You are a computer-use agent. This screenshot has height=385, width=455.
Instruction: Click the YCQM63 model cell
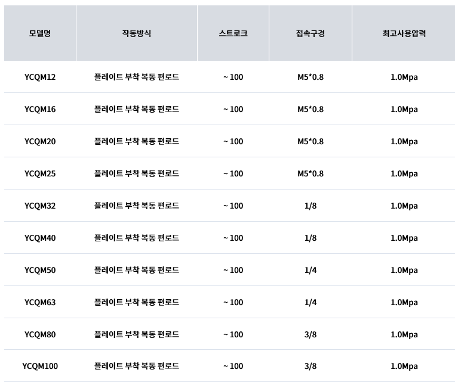pyautogui.click(x=40, y=302)
